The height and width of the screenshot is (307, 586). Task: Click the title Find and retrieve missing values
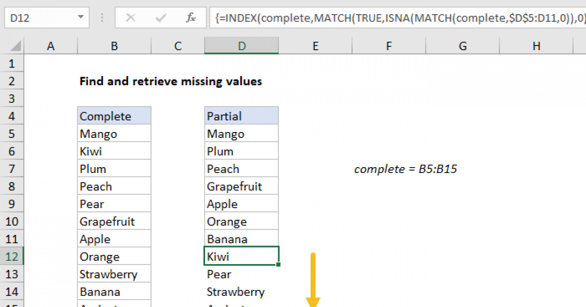click(x=170, y=81)
